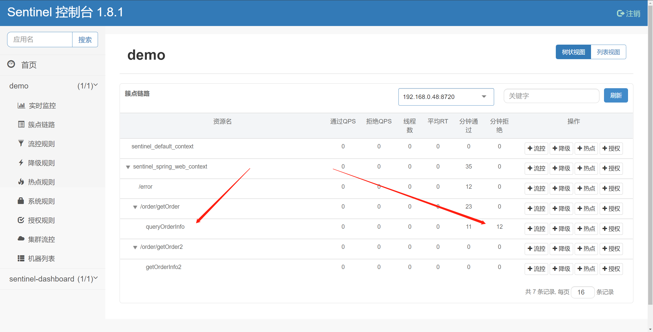This screenshot has height=332, width=653.
Task: Open 机器列表 sidebar menu item
Action: coord(41,258)
